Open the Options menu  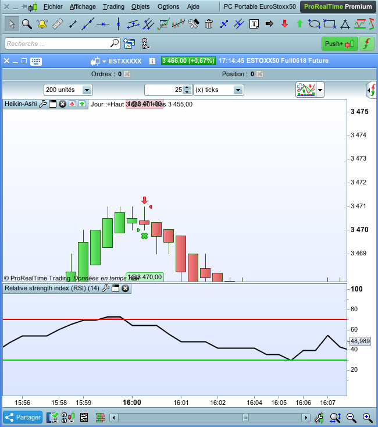[x=169, y=6]
